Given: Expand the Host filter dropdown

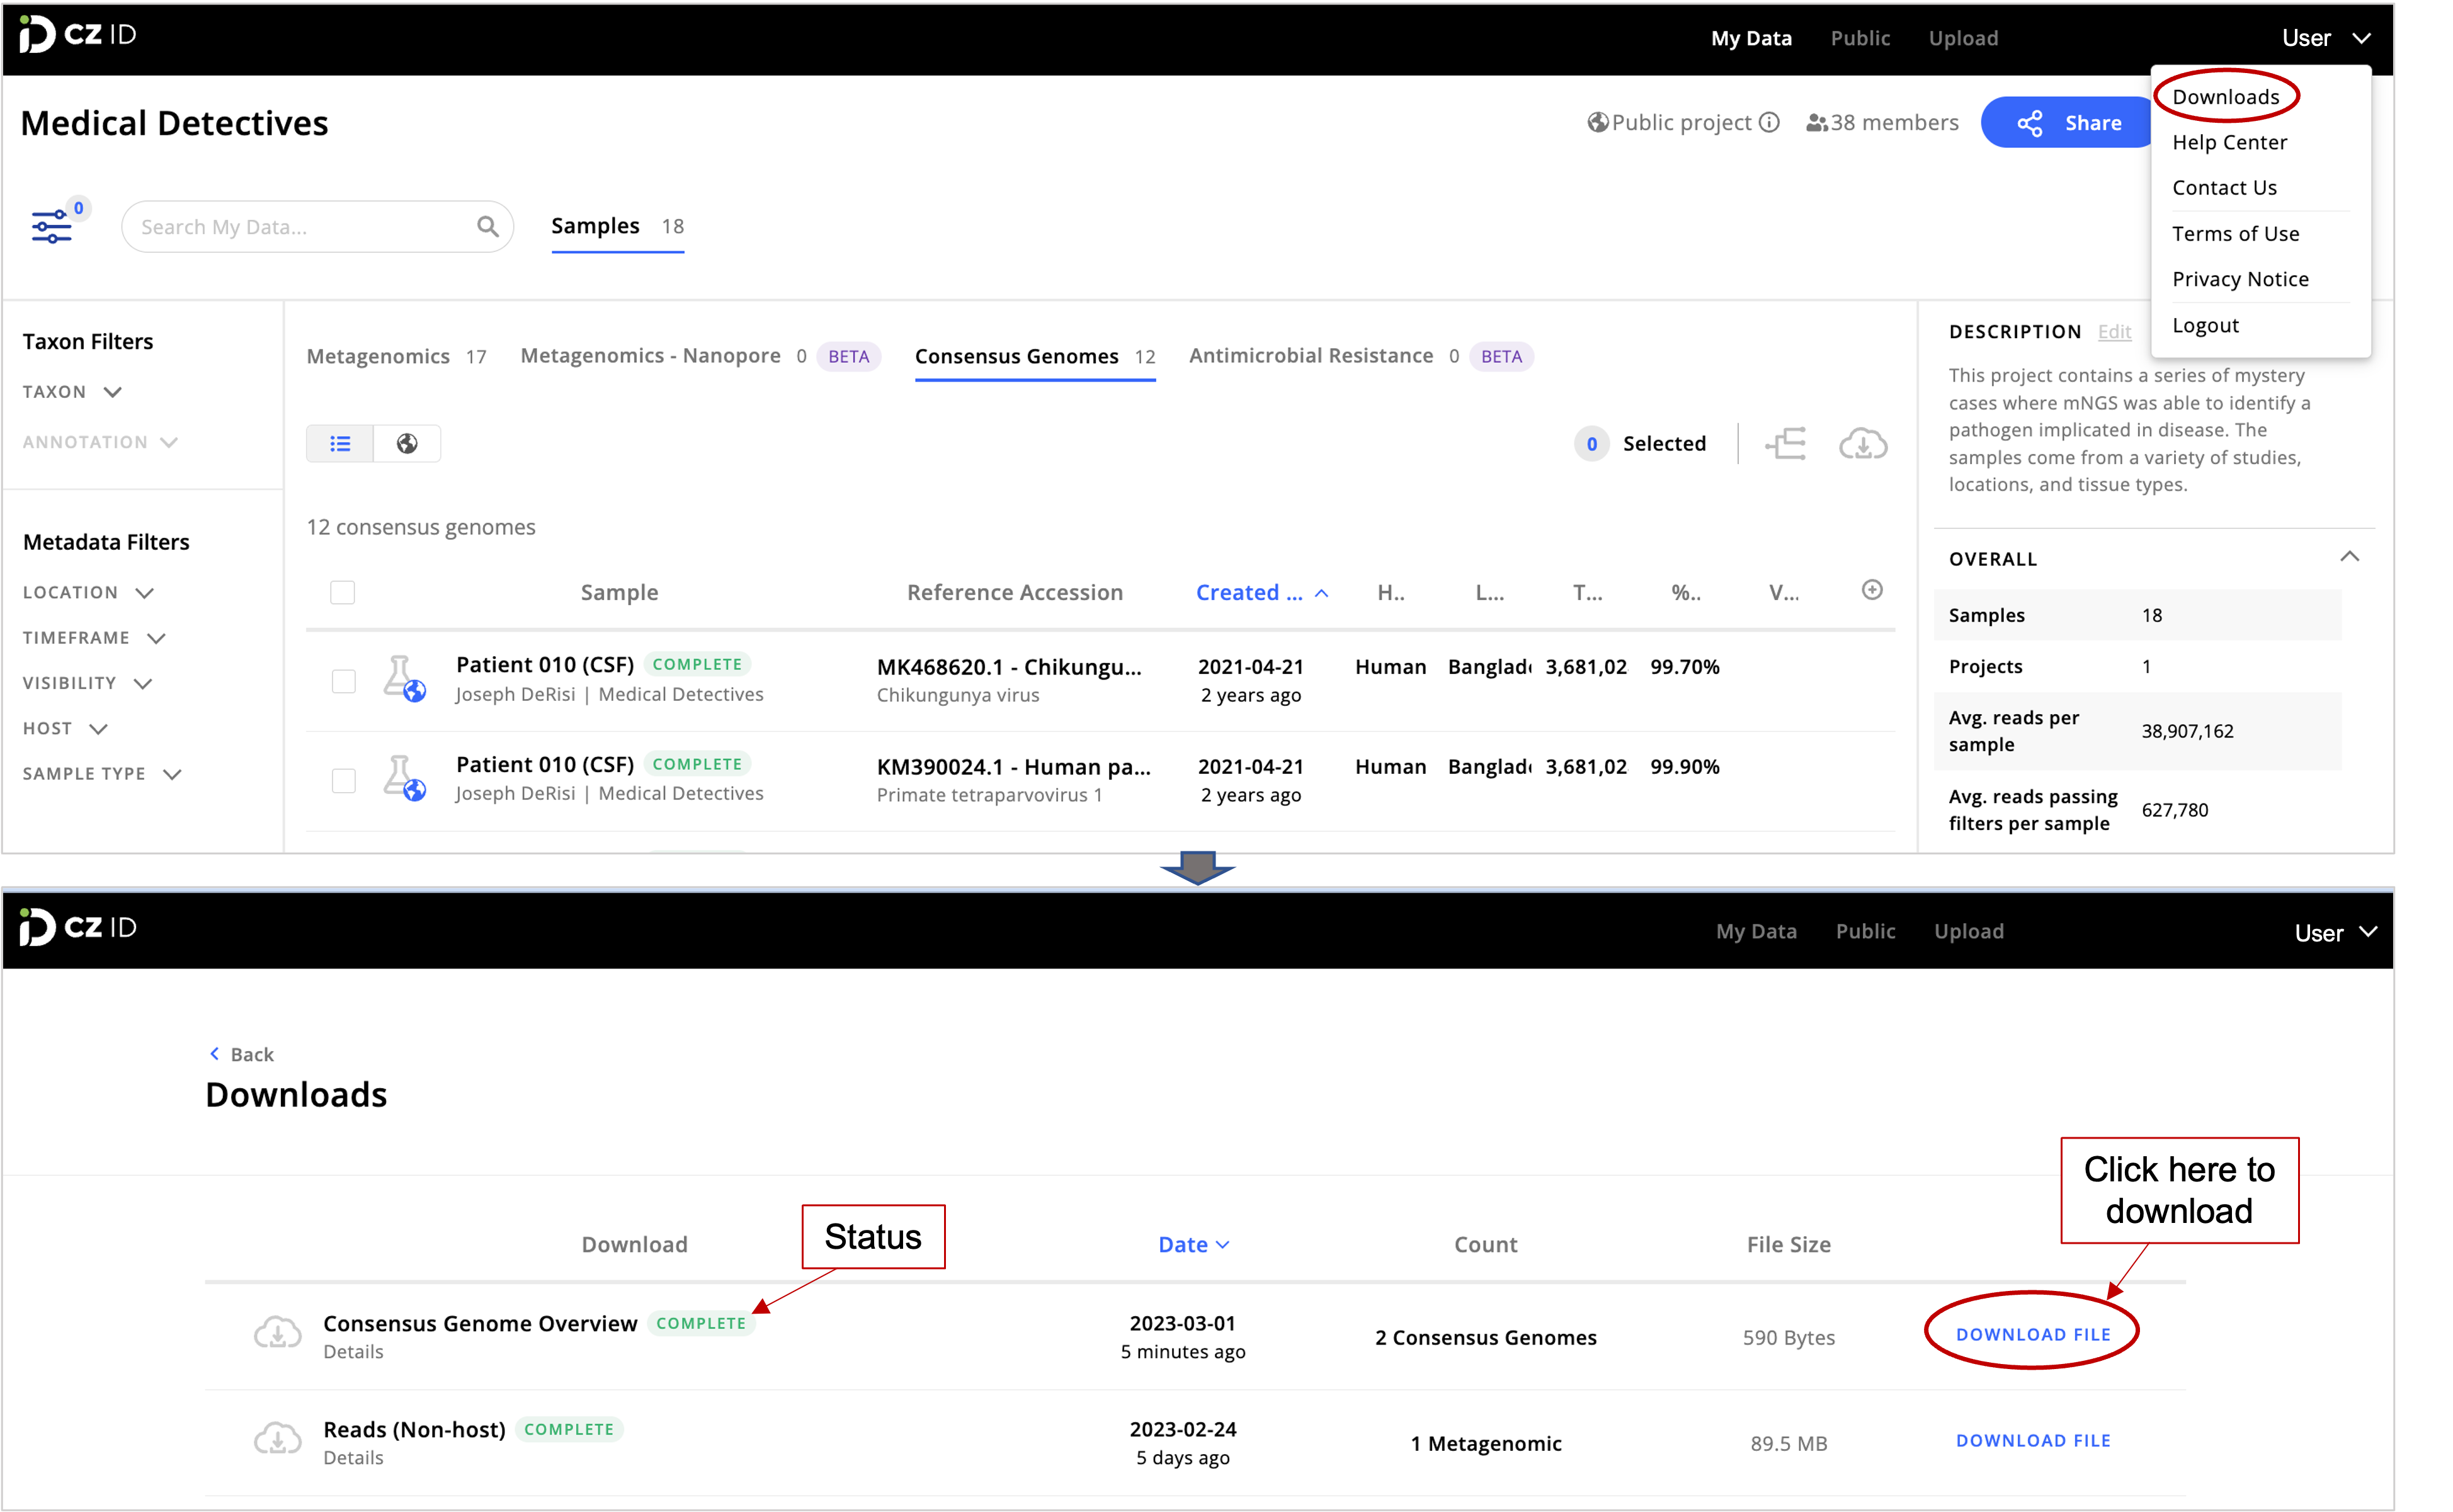Looking at the screenshot, I should pos(65,728).
